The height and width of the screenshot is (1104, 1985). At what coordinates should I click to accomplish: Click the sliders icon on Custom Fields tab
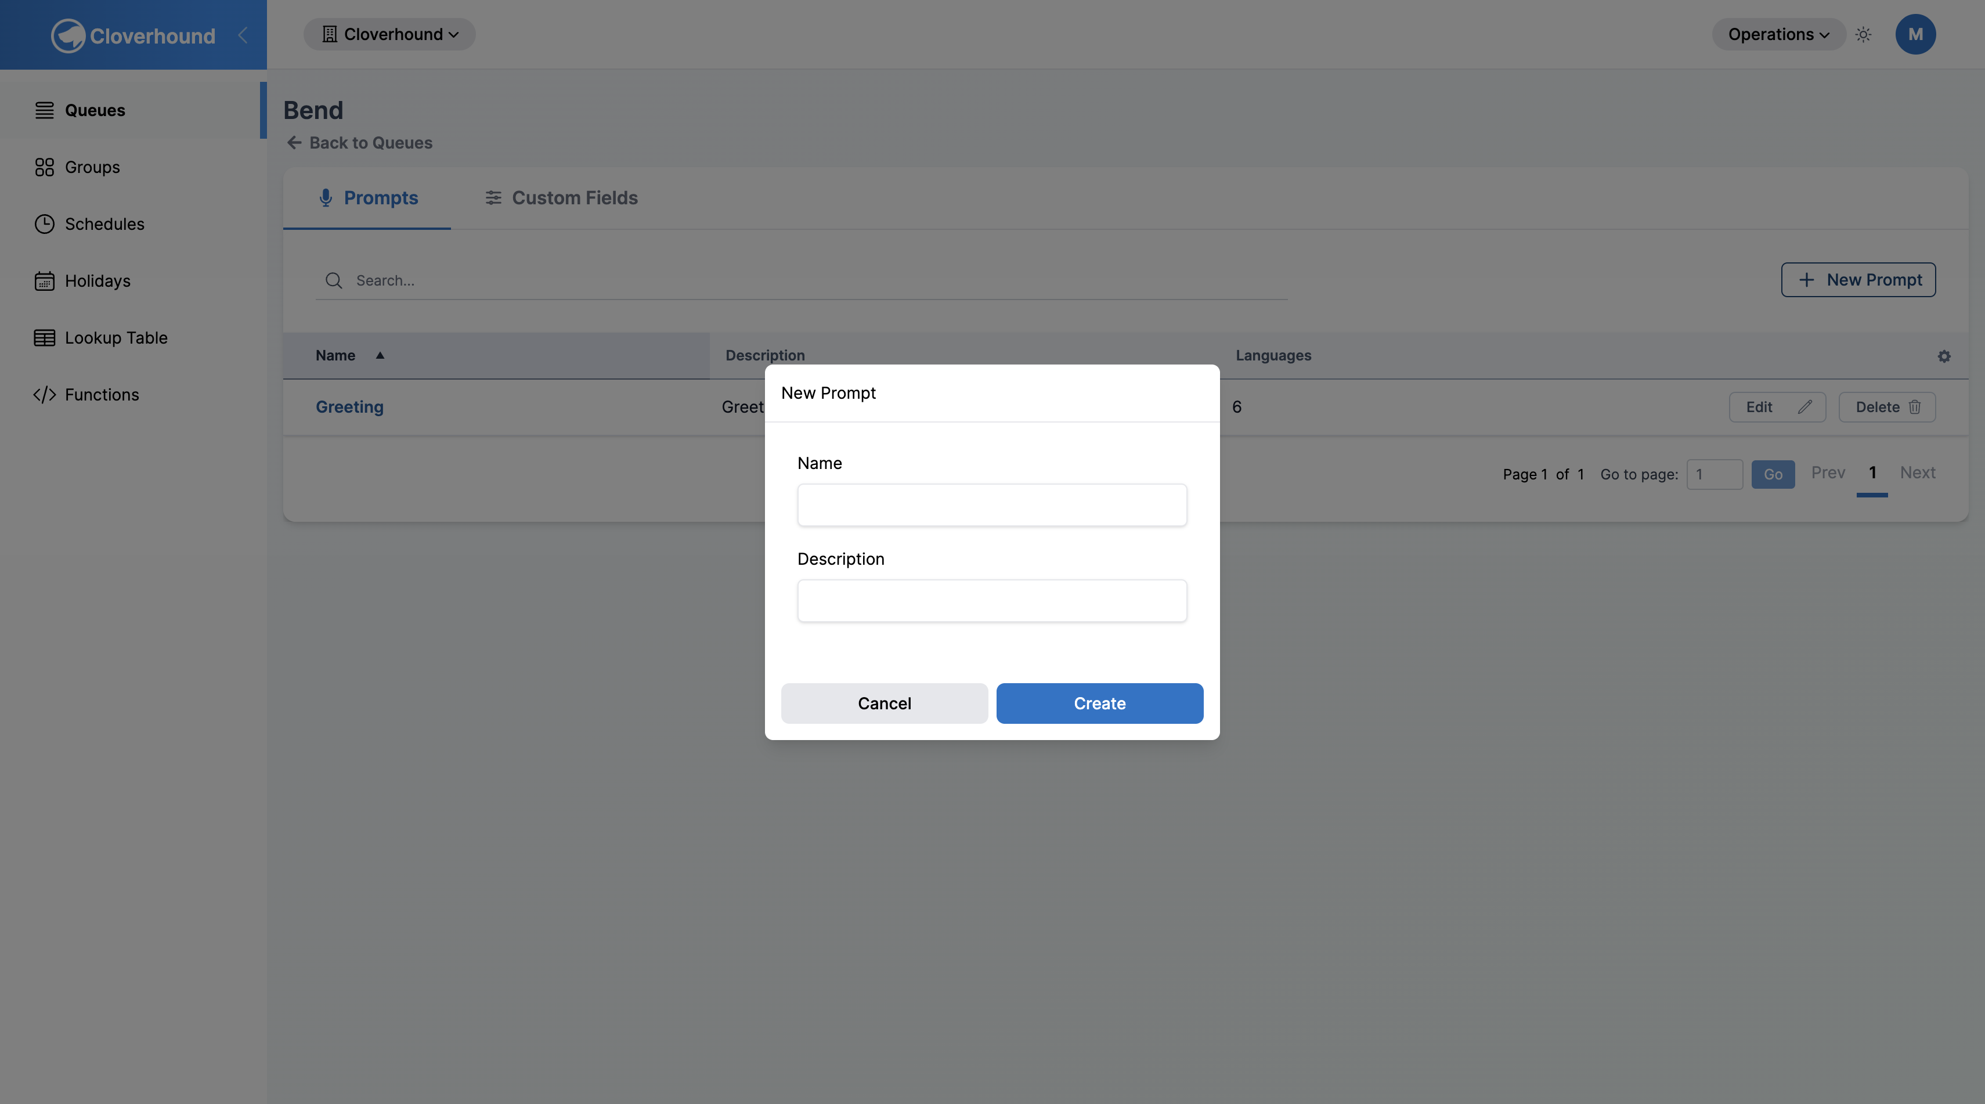coord(493,198)
